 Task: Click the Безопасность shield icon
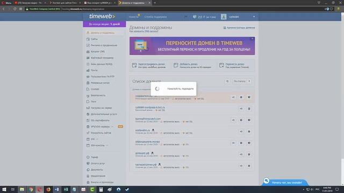[88, 95]
